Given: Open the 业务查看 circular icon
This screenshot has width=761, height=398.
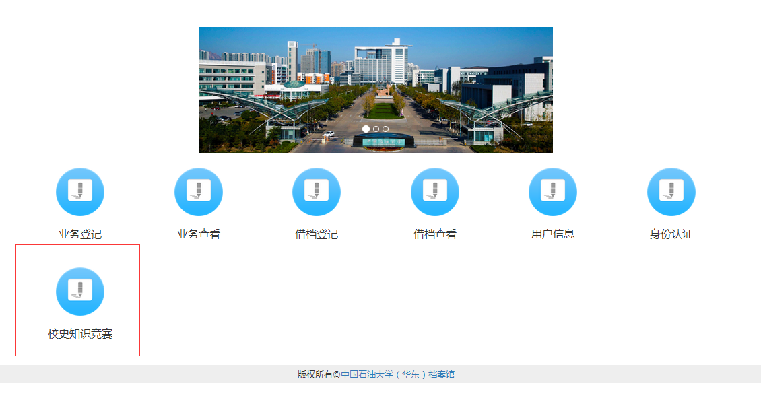Looking at the screenshot, I should 199,192.
